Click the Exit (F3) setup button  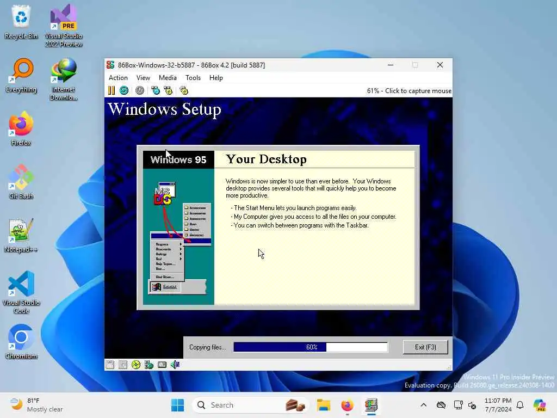pyautogui.click(x=425, y=347)
